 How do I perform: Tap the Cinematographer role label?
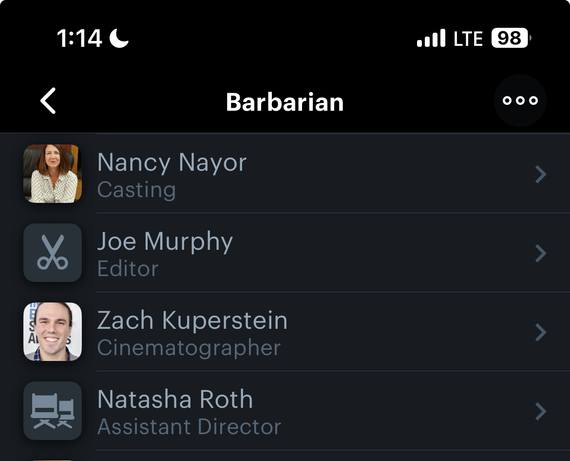(x=189, y=348)
